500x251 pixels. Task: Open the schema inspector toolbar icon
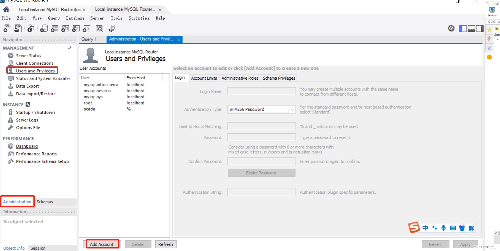[31, 28]
